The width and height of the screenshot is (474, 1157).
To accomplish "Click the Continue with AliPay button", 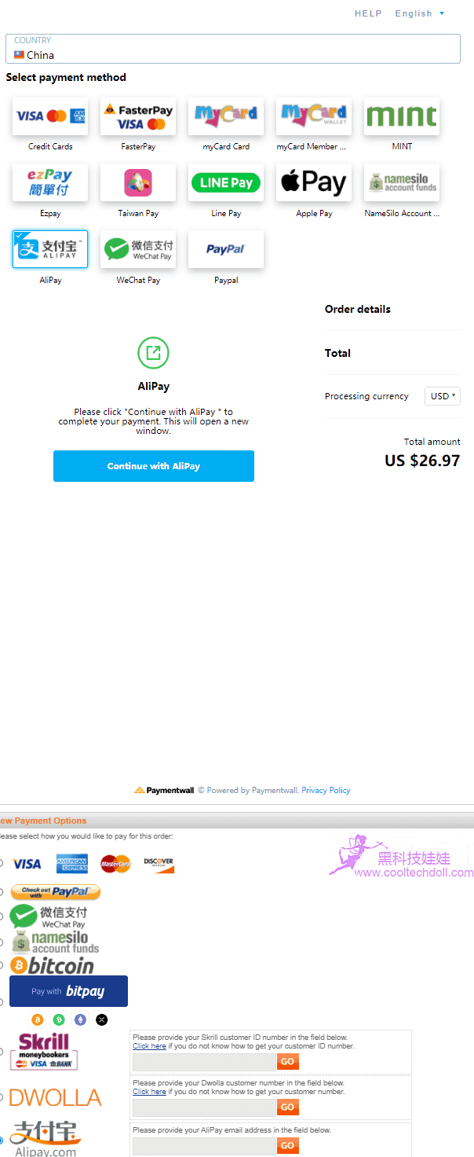I will click(x=154, y=466).
